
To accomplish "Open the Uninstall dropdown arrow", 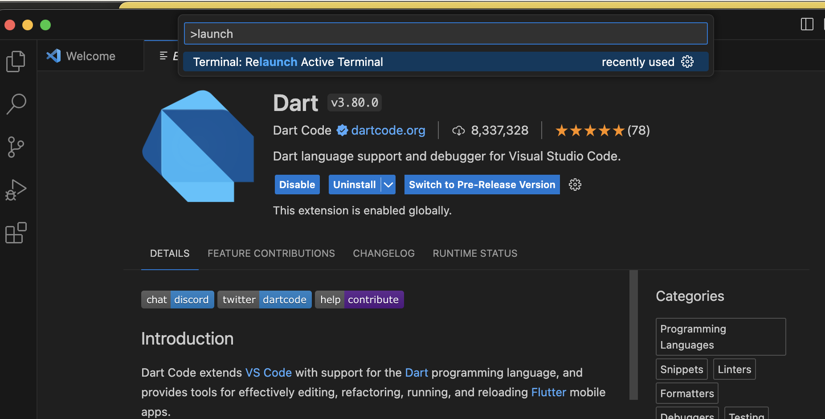I will point(388,185).
